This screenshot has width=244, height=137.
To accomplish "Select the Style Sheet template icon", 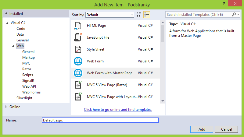I will click(x=78, y=49).
